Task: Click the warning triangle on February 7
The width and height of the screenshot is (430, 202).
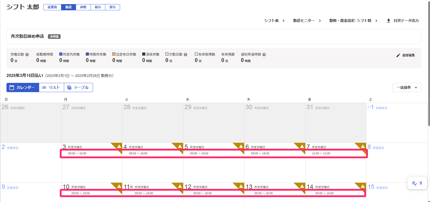Action: coord(363,146)
